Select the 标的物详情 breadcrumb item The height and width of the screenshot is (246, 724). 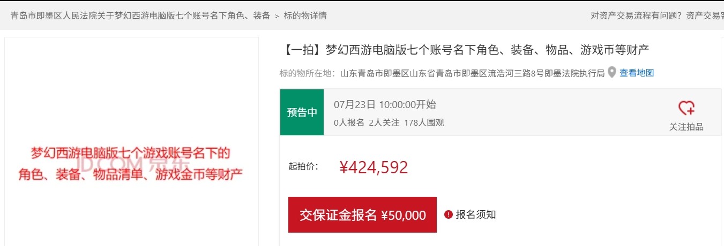tap(305, 16)
